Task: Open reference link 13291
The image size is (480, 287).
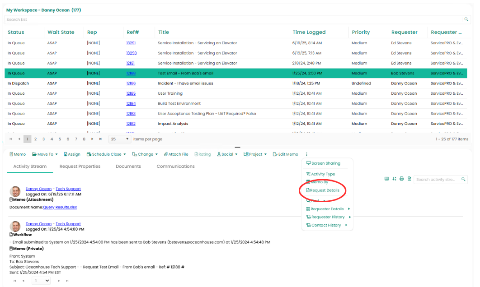Action: [131, 43]
